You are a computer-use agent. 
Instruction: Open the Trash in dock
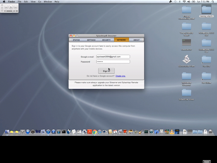click(x=211, y=131)
